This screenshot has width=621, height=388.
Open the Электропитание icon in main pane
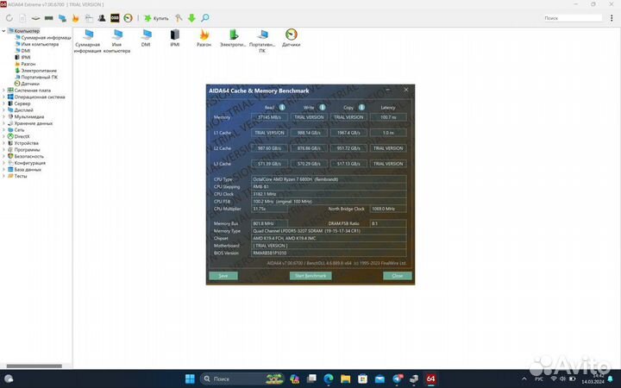click(x=233, y=38)
